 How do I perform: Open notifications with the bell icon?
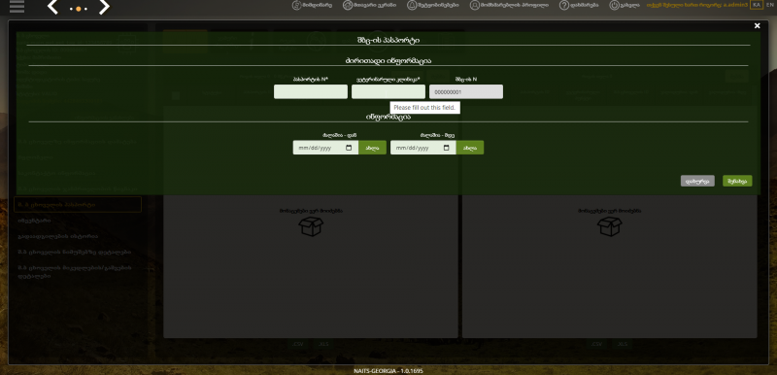coord(432,6)
